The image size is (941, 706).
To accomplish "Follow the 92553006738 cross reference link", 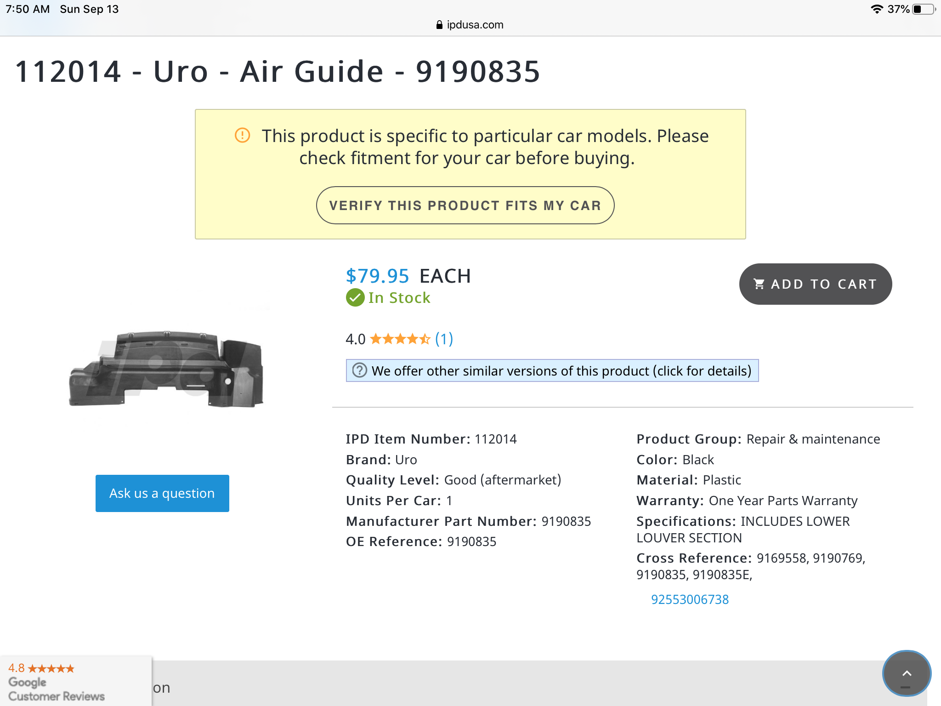I will [x=690, y=599].
